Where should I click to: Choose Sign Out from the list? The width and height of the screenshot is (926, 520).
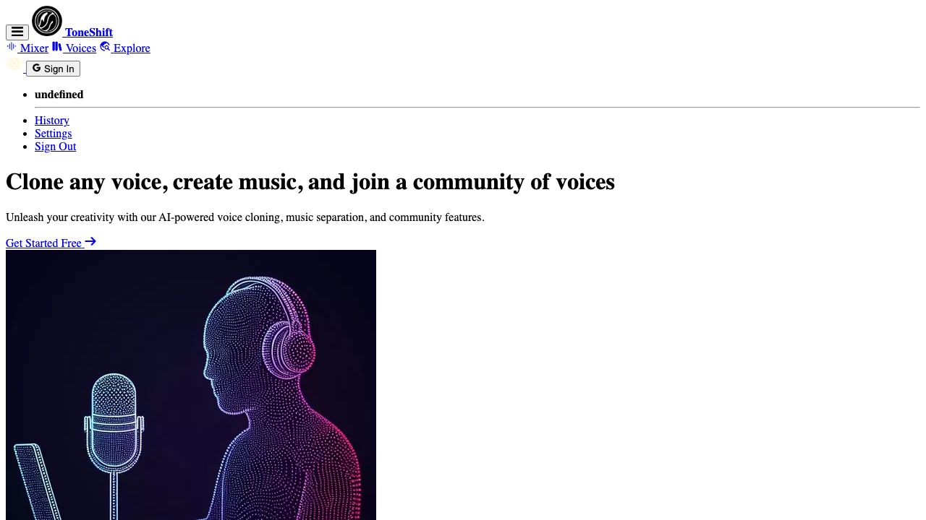(x=55, y=147)
